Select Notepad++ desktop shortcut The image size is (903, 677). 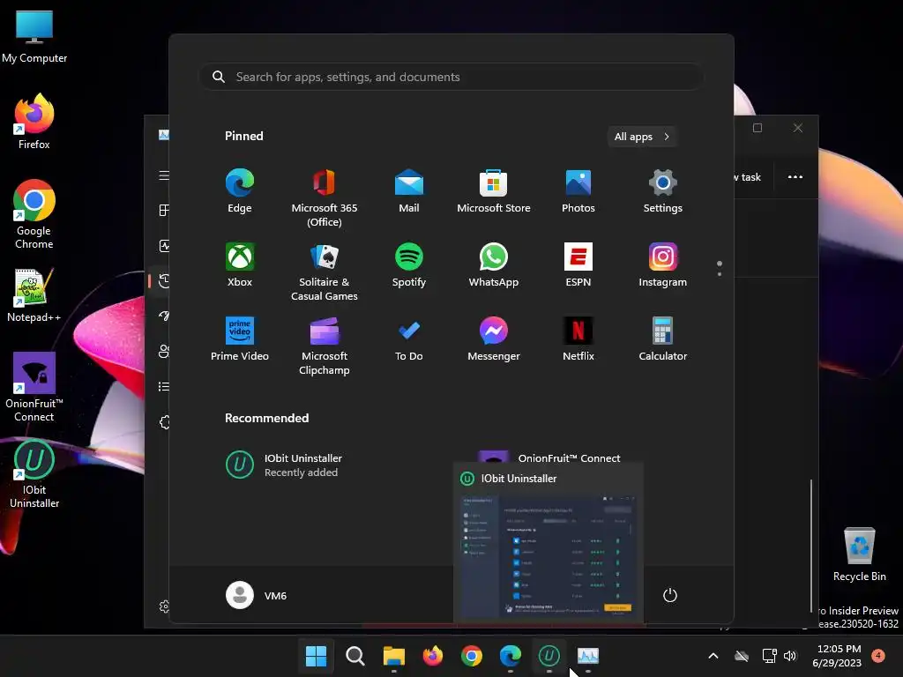34,294
